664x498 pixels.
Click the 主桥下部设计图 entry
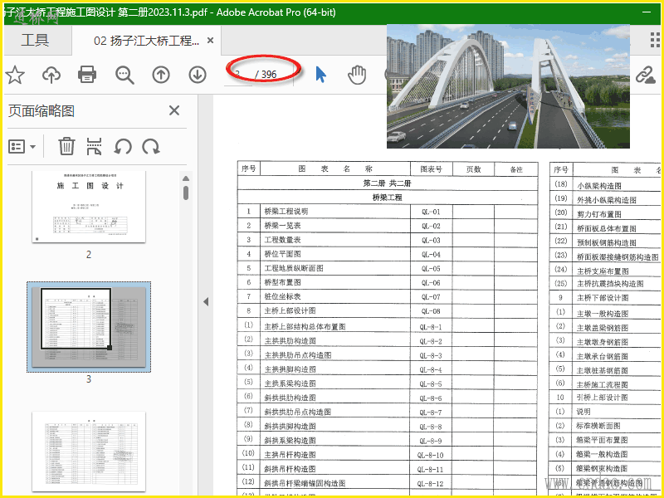point(603,298)
